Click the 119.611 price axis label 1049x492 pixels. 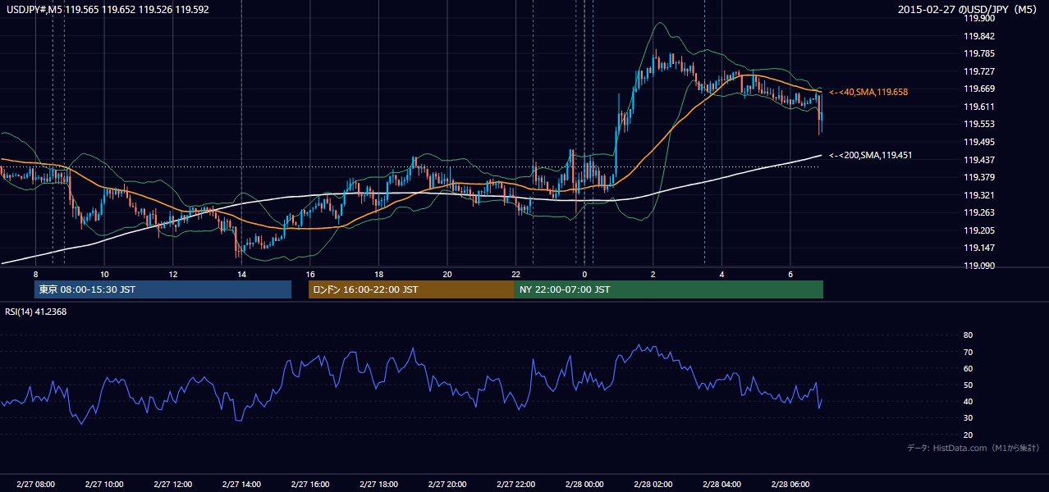[x=980, y=107]
